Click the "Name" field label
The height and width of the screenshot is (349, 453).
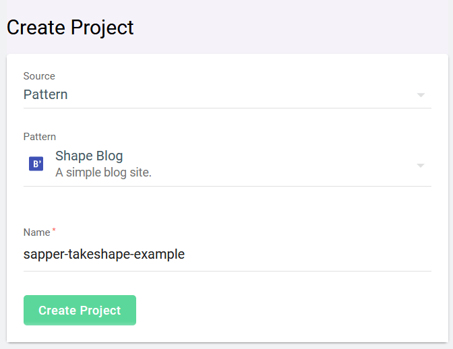pos(36,232)
